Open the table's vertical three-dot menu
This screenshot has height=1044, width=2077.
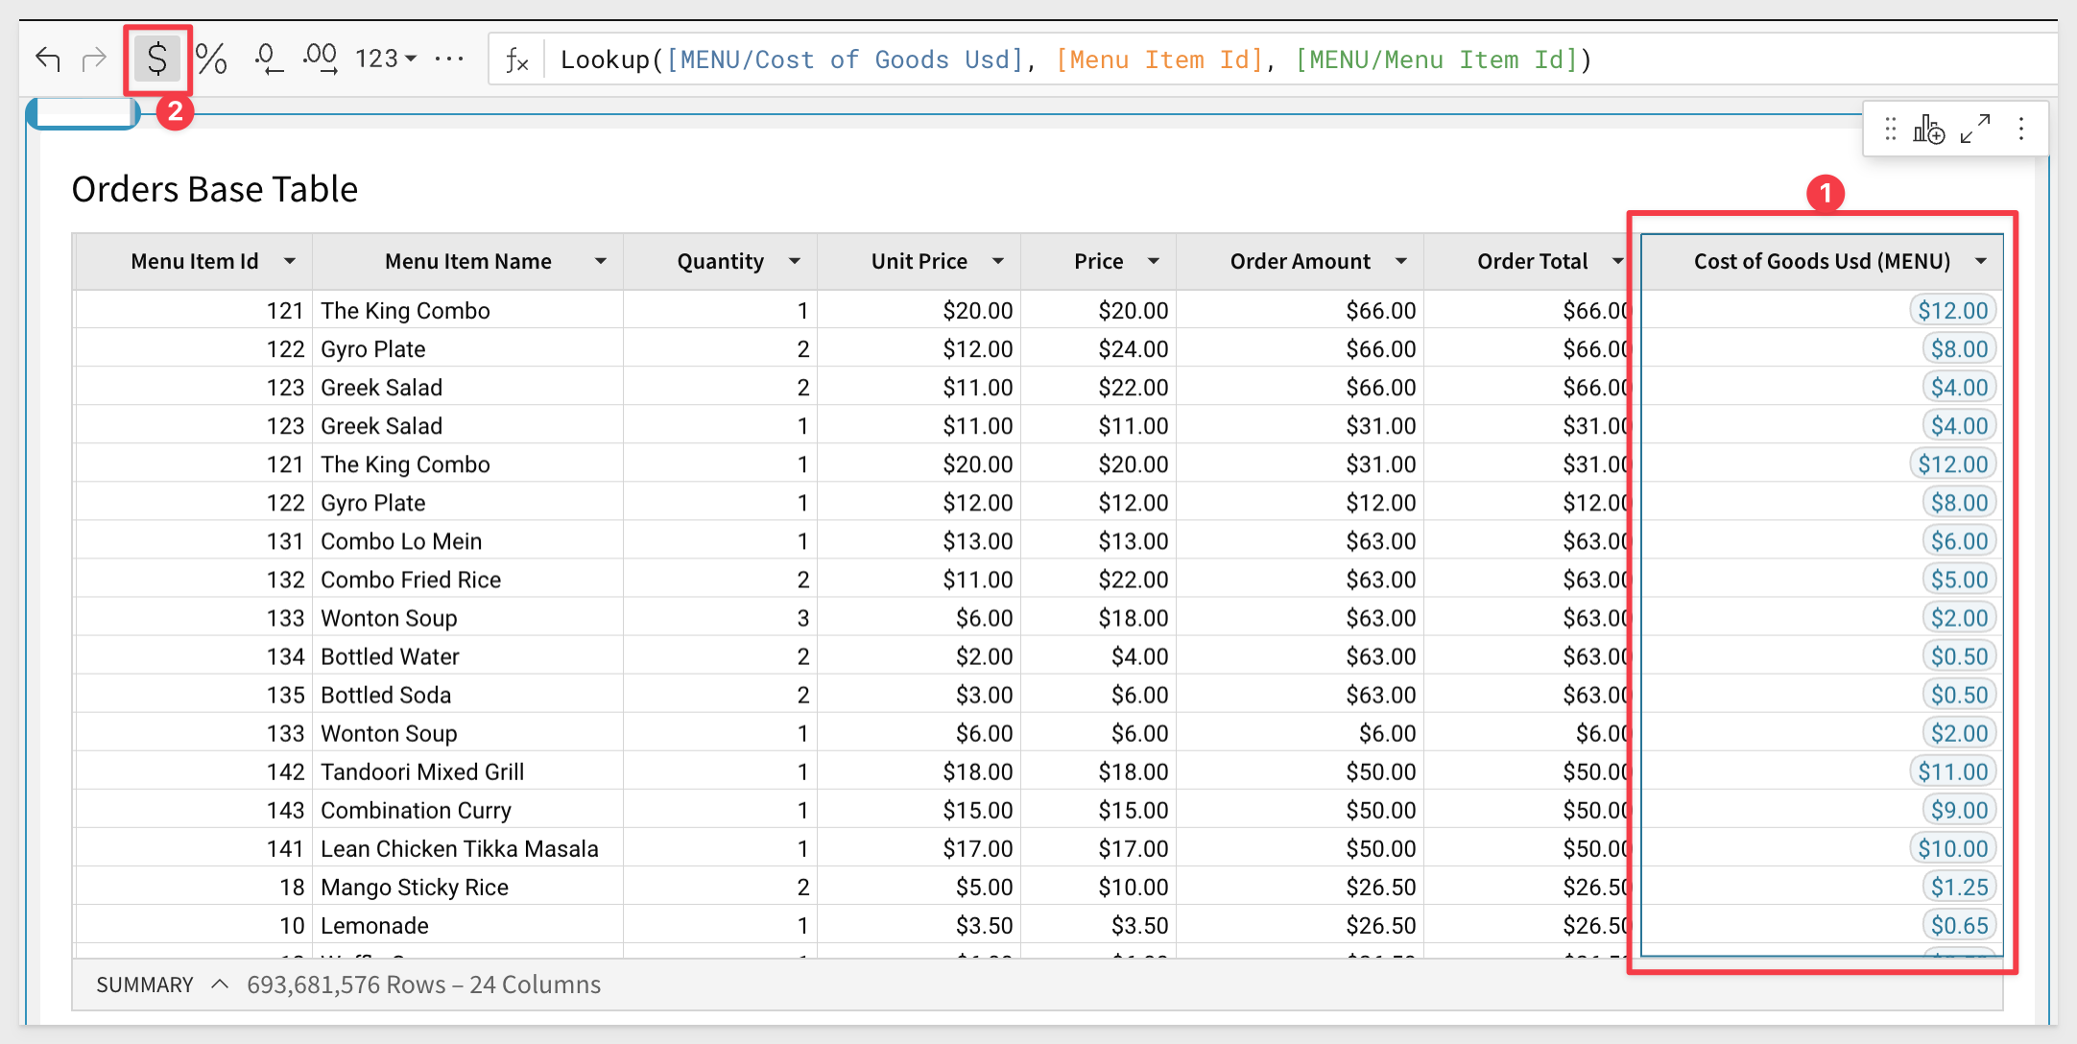2021,129
